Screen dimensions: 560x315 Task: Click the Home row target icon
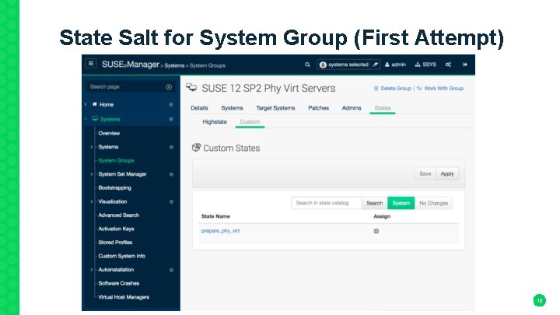coord(171,105)
